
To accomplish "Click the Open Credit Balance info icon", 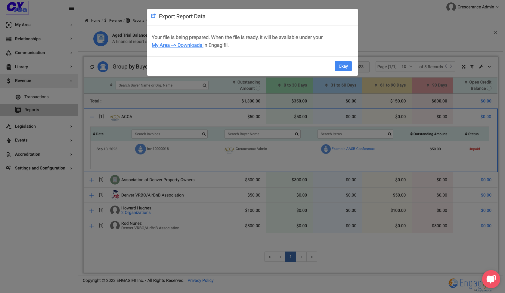I will click(489, 88).
